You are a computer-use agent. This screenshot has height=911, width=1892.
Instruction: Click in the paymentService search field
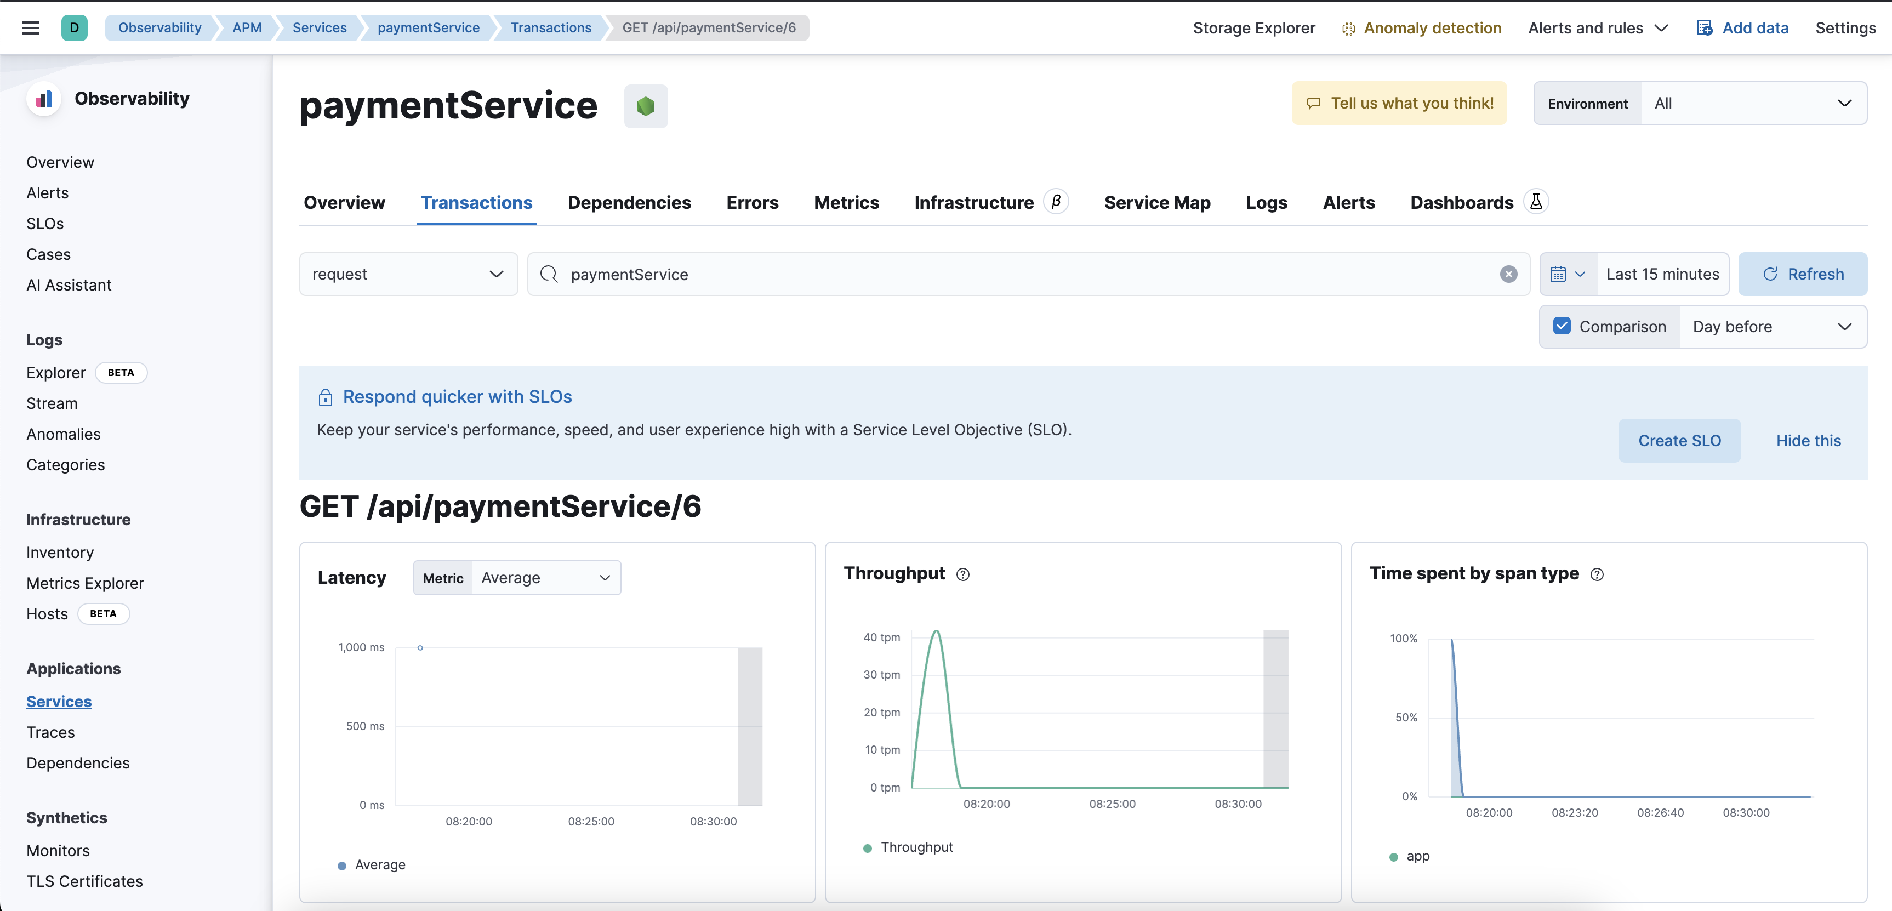pos(1028,274)
